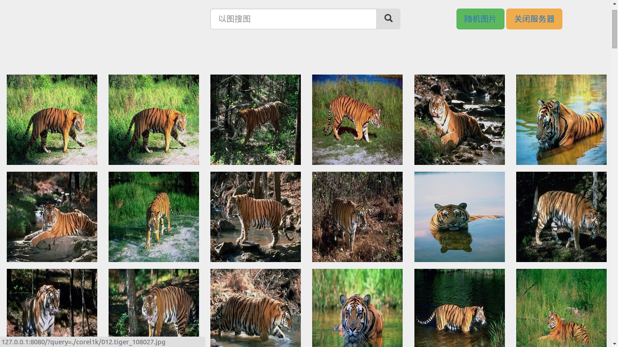Viewport: 618px width, 347px height.
Task: Click the 随机图片 green button
Action: (x=480, y=19)
